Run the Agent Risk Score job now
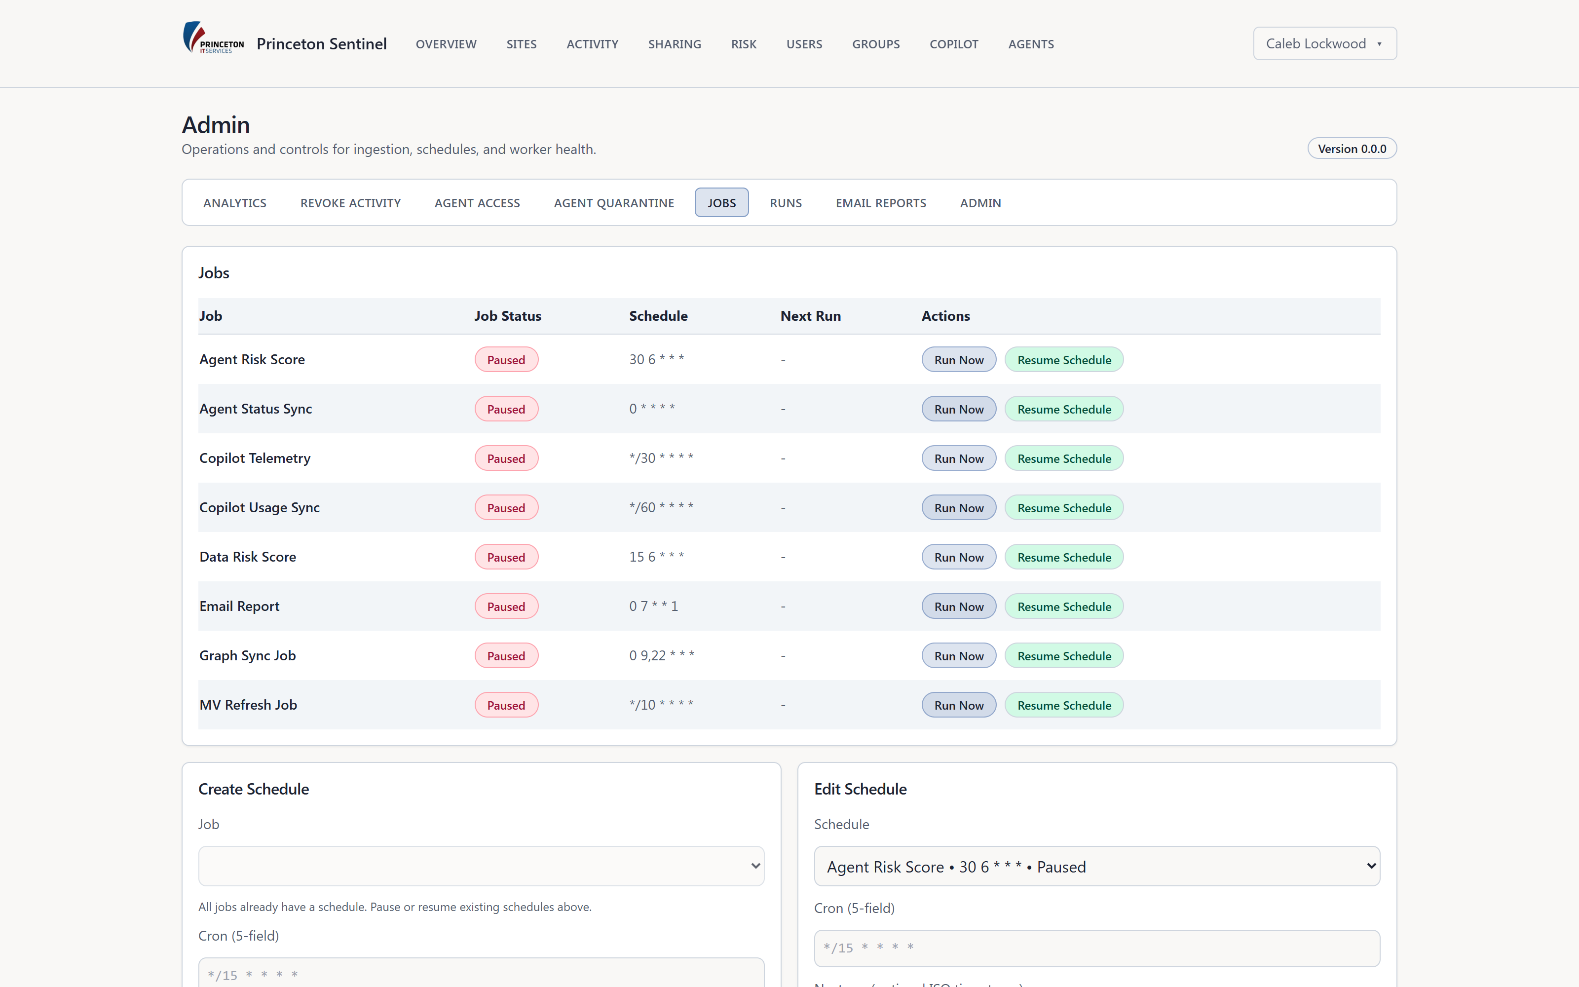Viewport: 1579px width, 987px height. coord(958,360)
